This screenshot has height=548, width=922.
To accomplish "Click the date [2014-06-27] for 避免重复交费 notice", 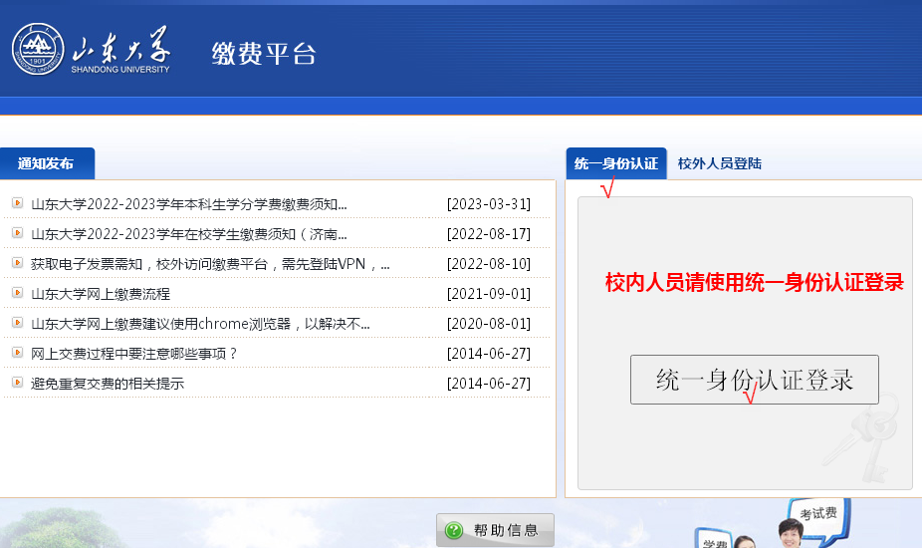I will coord(489,384).
